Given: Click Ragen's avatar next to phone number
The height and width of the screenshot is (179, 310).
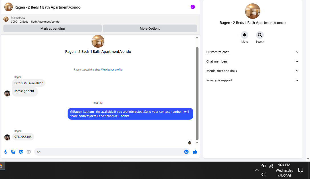Looking at the screenshot, I should (x=7, y=137).
